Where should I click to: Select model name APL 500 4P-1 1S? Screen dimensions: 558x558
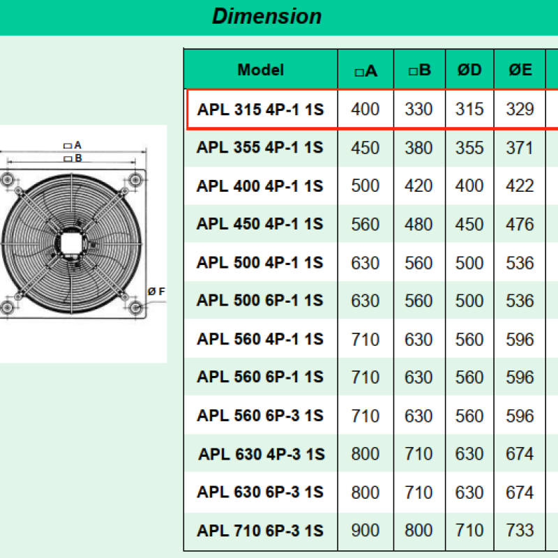click(259, 263)
